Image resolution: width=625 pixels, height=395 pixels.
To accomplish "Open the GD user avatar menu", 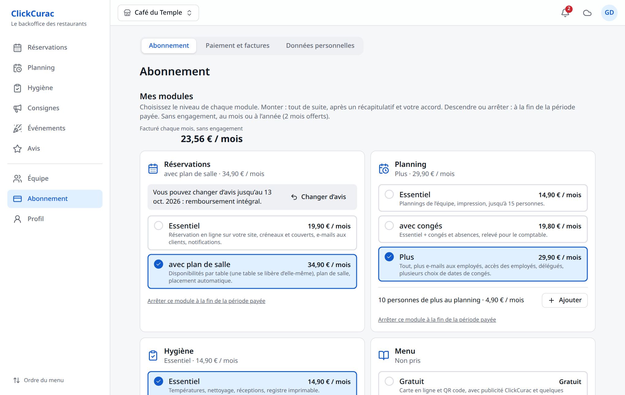I will [609, 13].
